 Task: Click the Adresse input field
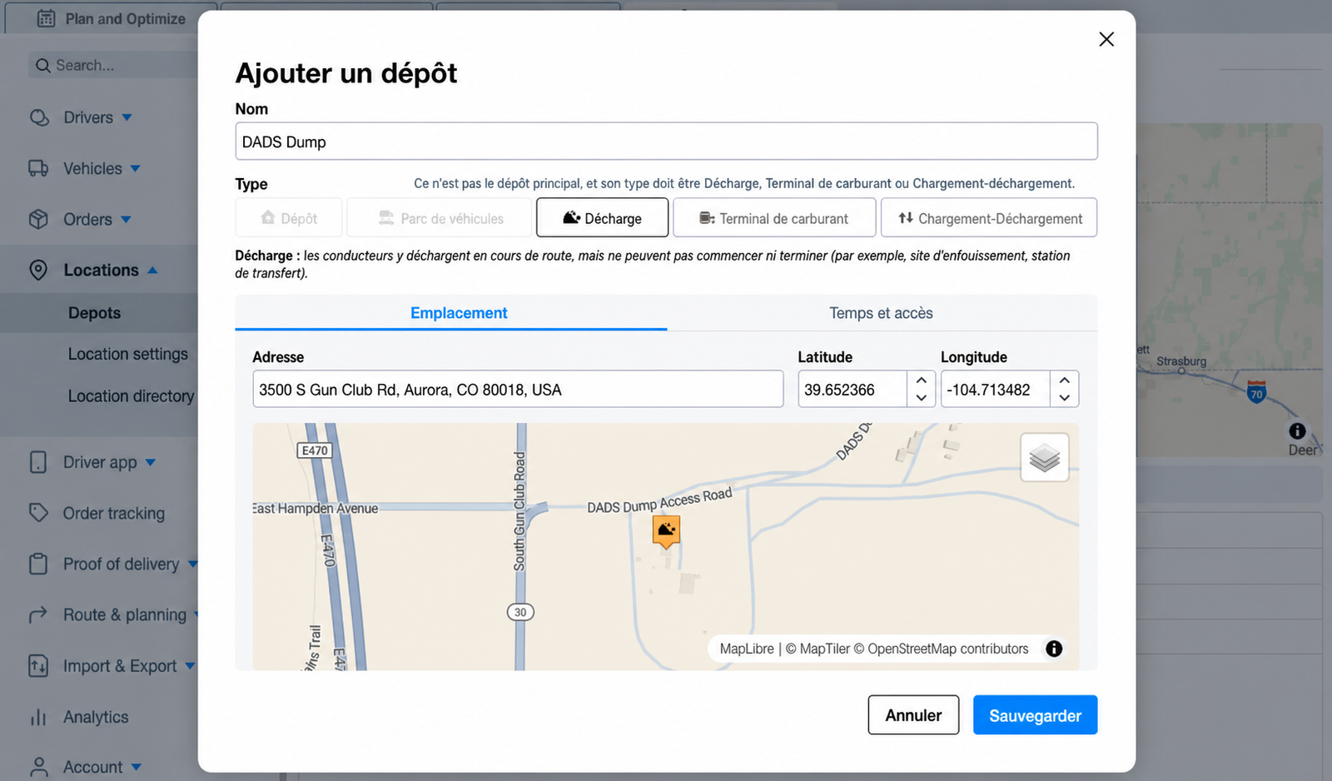tap(518, 389)
